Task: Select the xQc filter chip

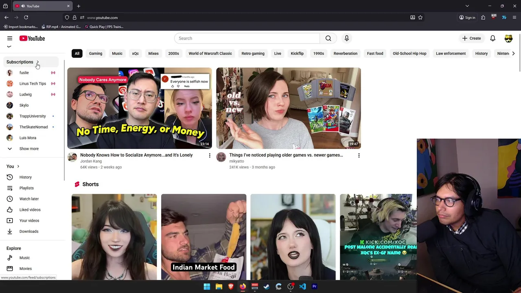Action: click(x=136, y=53)
